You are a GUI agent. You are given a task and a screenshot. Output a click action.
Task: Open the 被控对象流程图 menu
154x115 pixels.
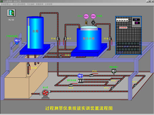point(19,4)
